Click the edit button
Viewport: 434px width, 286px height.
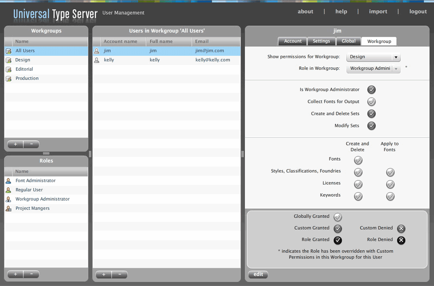point(258,274)
